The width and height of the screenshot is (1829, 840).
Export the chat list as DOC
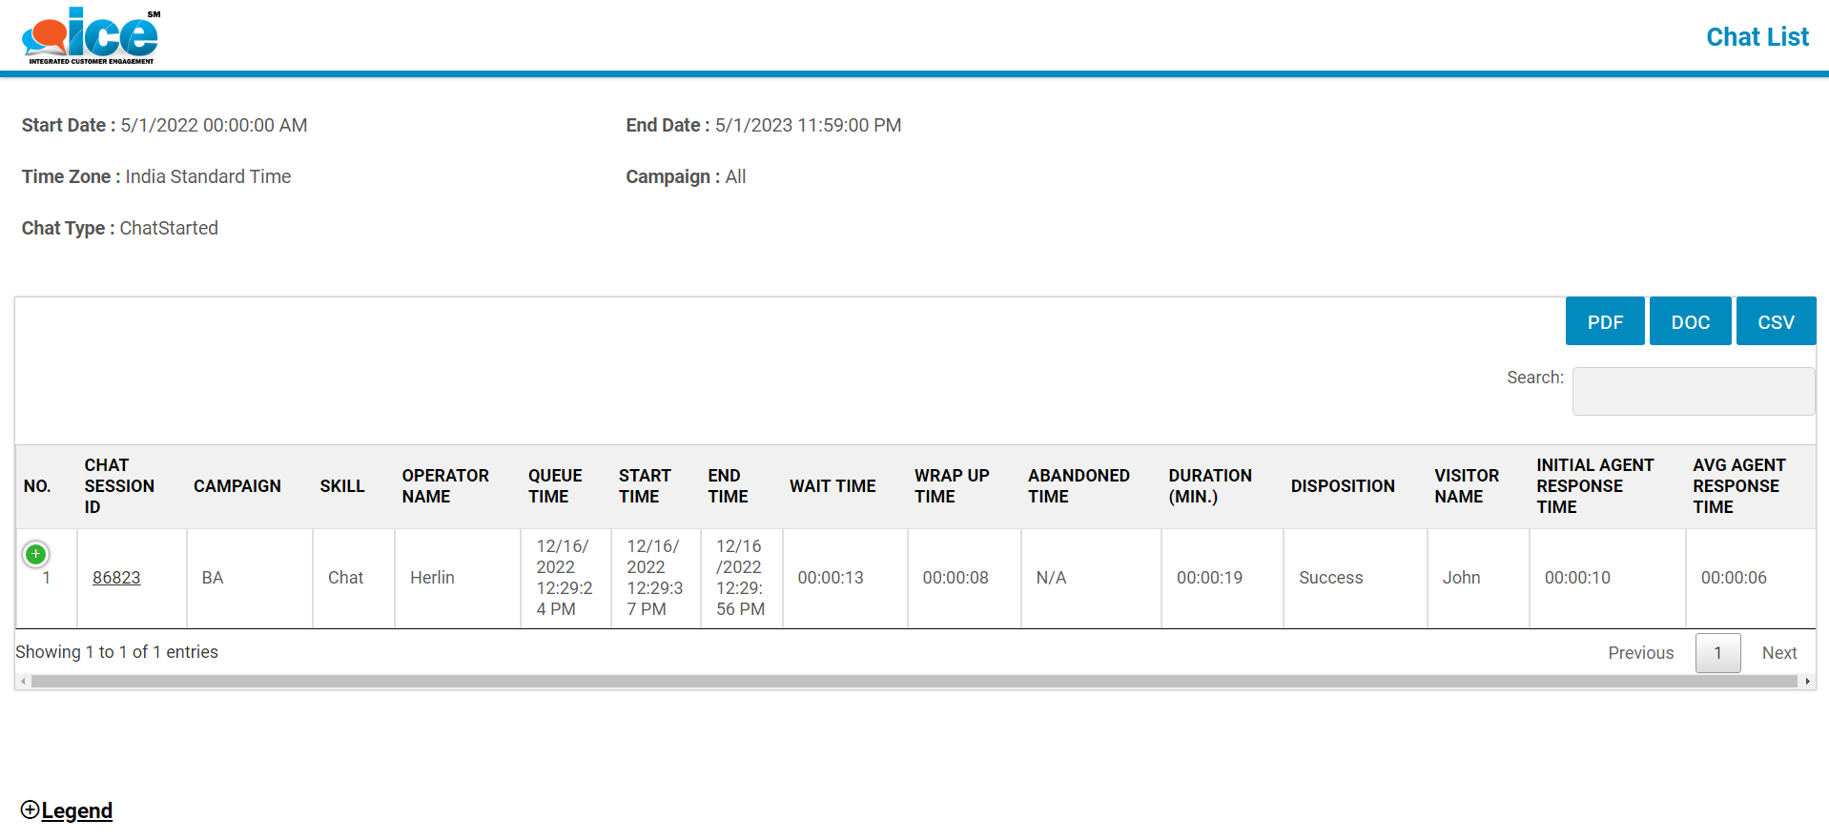click(x=1690, y=322)
